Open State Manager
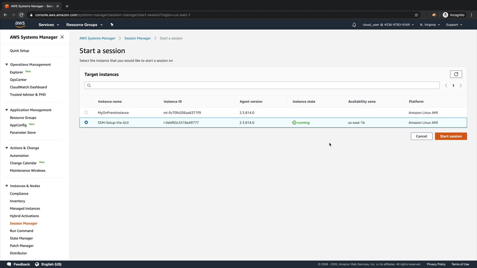This screenshot has width=477, height=268. pos(21,238)
